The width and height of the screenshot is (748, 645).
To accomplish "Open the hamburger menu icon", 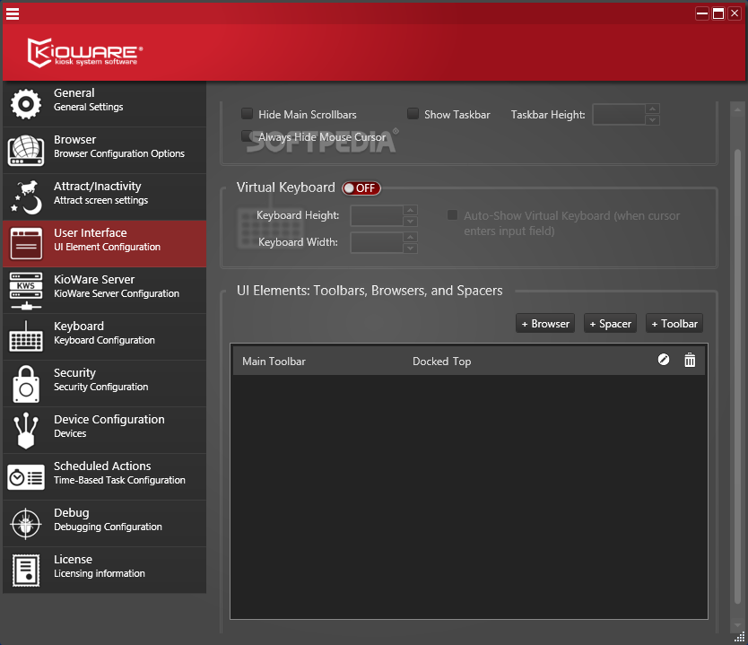I will (x=13, y=13).
